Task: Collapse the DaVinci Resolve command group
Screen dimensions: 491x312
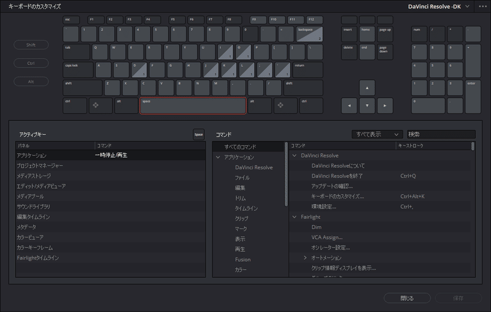Action: coord(295,155)
